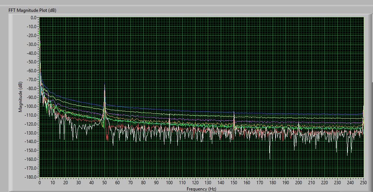Click the 210 X-axis tick label

(x=312, y=182)
